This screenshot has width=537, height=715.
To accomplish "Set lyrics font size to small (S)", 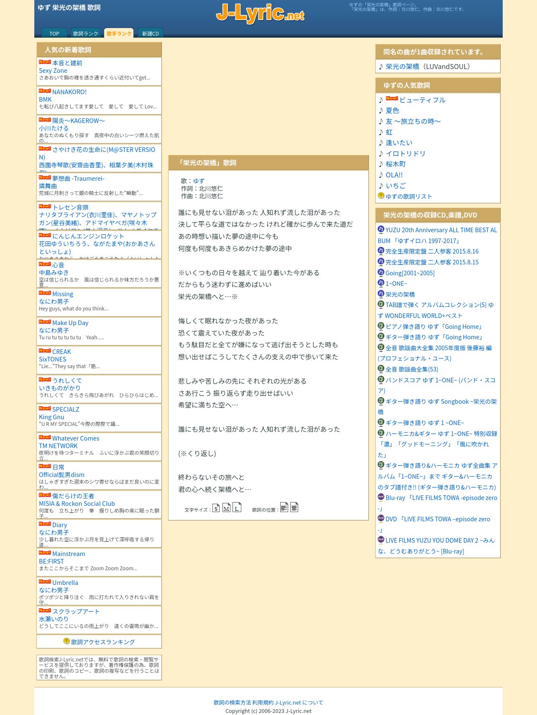I will [x=216, y=507].
